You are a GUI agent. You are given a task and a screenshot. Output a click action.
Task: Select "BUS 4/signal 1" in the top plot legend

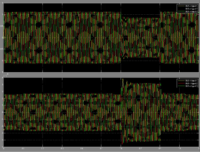191,6
